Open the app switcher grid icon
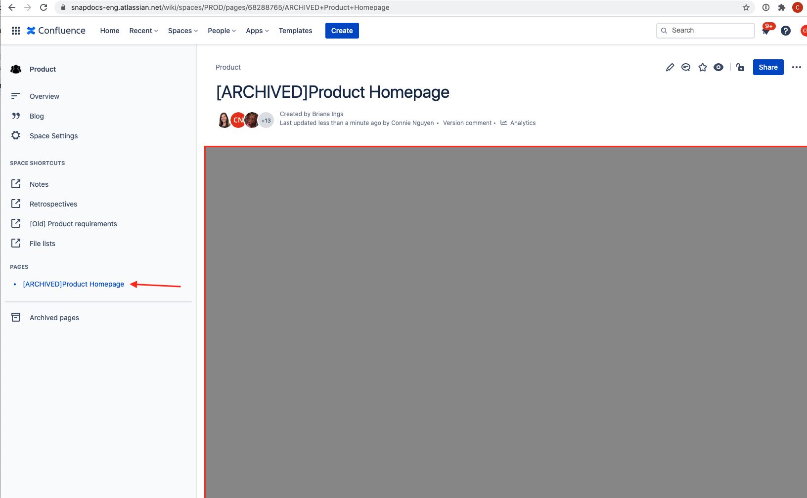This screenshot has height=498, width=807. click(16, 31)
